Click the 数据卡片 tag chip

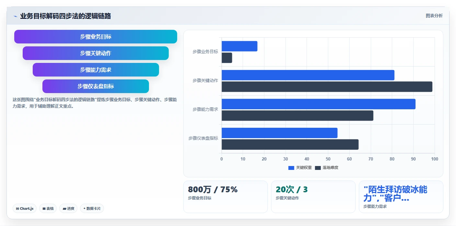point(92,208)
